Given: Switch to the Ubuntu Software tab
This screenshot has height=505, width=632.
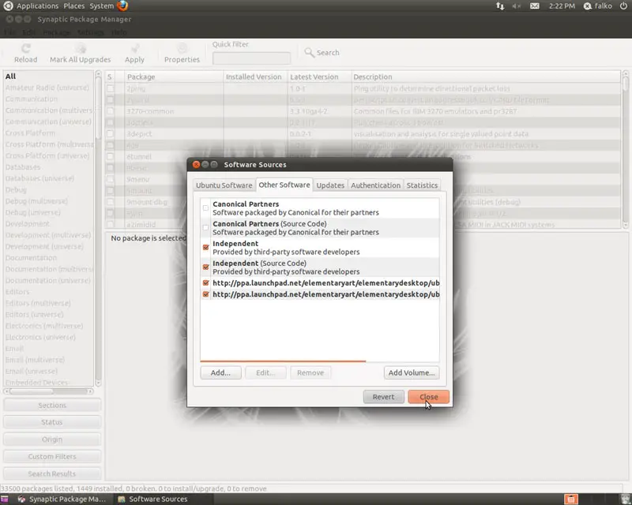Looking at the screenshot, I should tap(224, 185).
